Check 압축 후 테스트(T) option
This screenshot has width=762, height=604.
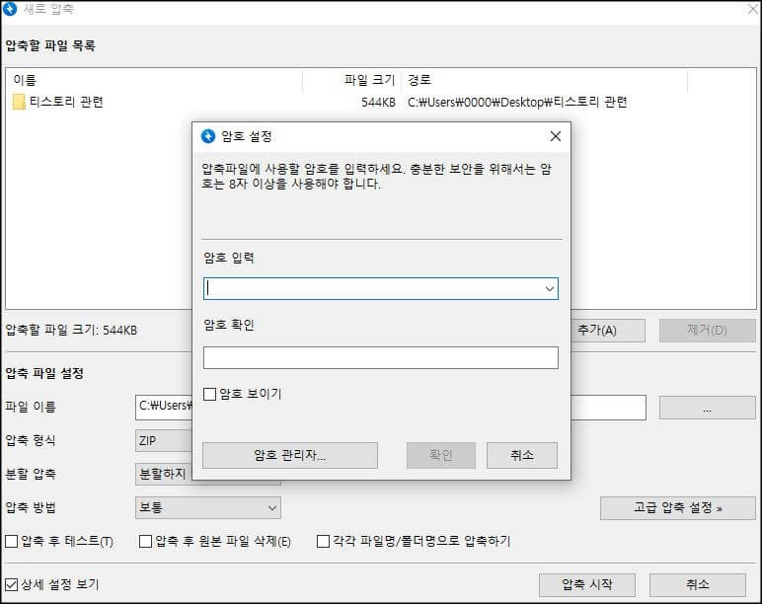point(12,542)
